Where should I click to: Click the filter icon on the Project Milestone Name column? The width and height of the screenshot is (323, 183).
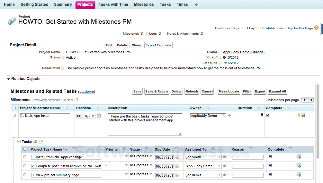click(67, 108)
